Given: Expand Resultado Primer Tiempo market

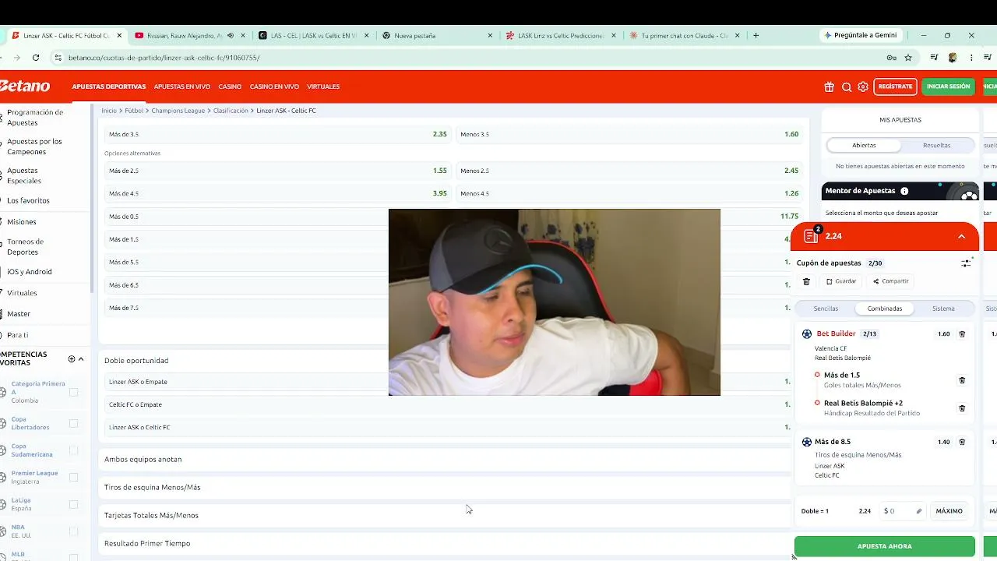Looking at the screenshot, I should click(x=444, y=543).
